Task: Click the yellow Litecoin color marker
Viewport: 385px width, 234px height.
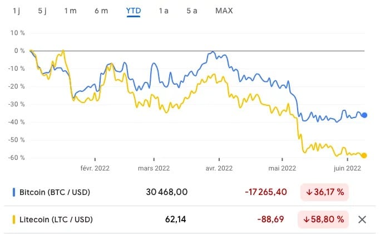Action: pos(14,220)
